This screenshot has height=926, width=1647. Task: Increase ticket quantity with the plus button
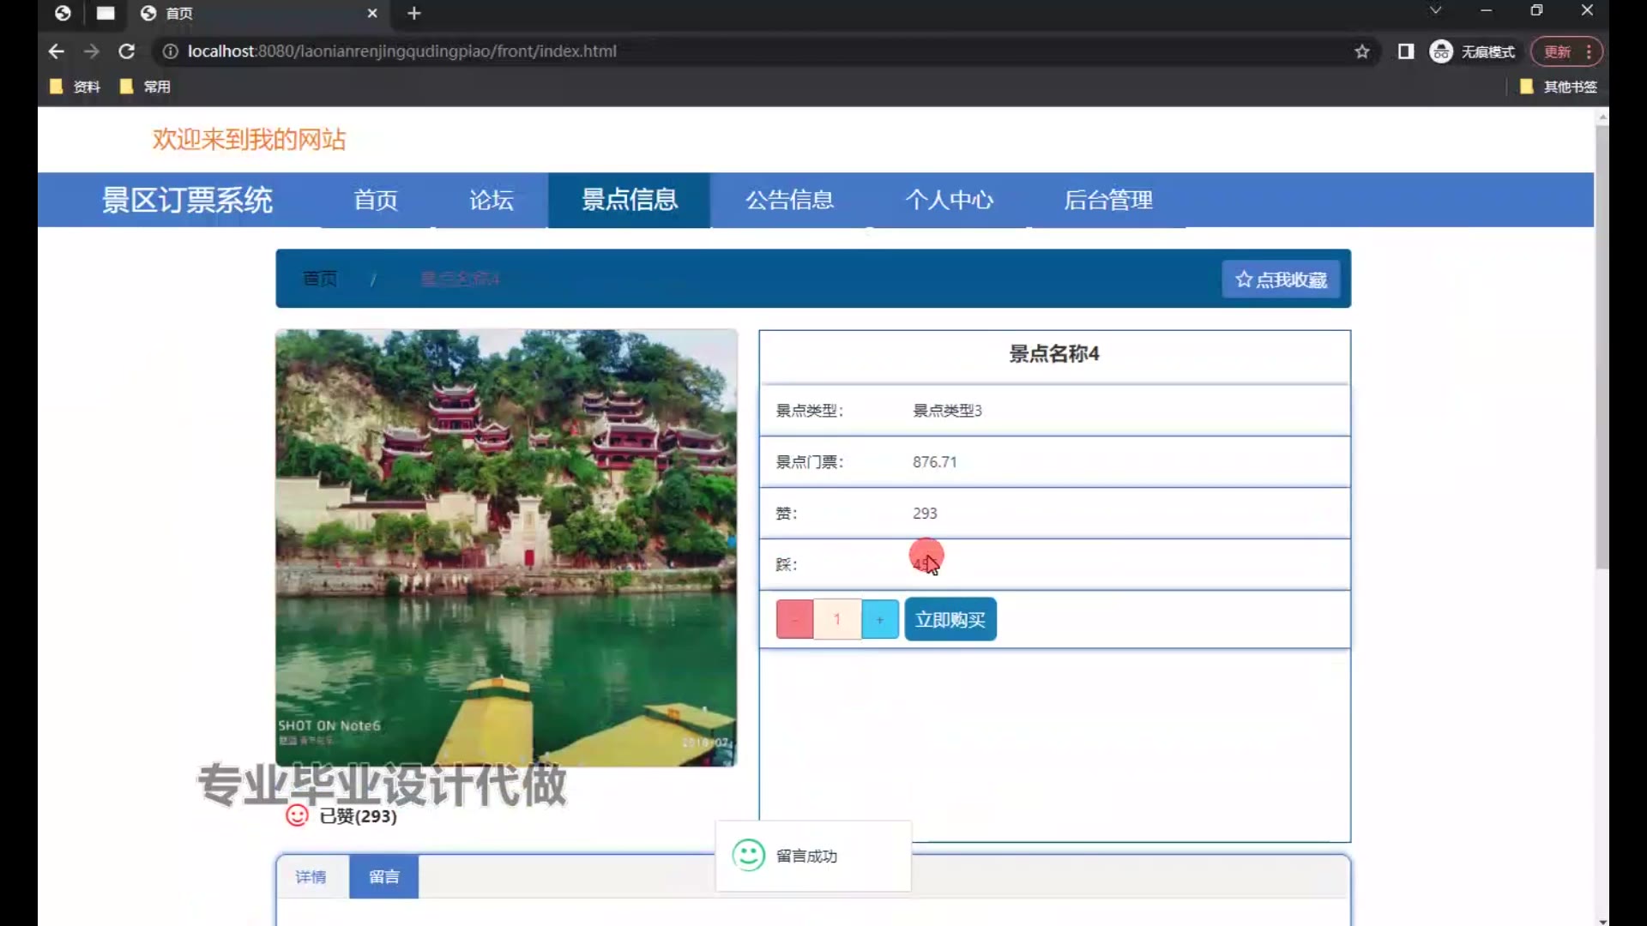[x=880, y=619]
